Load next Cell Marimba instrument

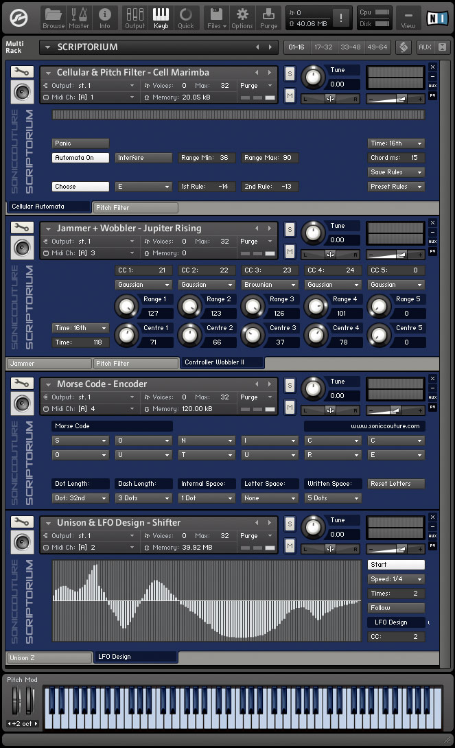(x=270, y=73)
